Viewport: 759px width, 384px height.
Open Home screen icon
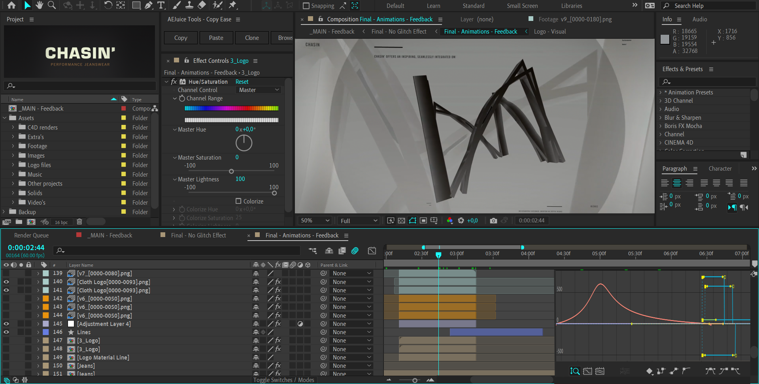[11, 5]
